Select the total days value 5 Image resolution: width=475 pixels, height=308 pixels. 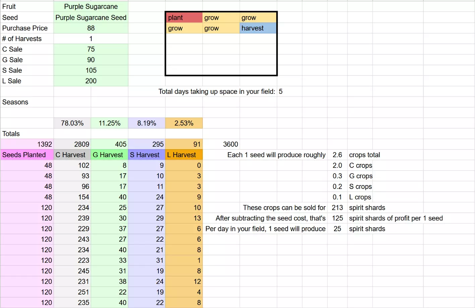click(281, 91)
